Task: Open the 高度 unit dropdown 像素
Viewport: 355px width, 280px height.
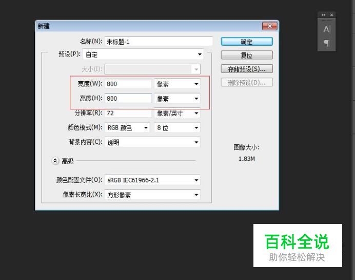Action: coord(177,99)
